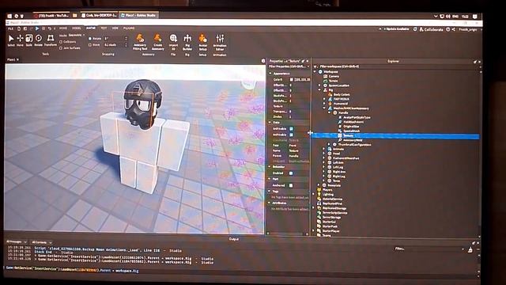Click the Windows Start button
The image size is (506, 285).
pyautogui.click(x=9, y=16)
